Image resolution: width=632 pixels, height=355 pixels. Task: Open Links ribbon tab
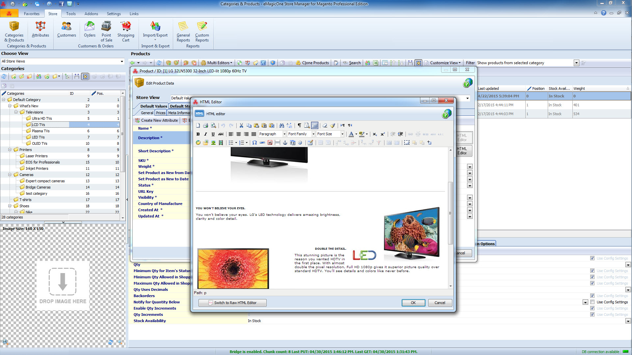click(x=134, y=14)
